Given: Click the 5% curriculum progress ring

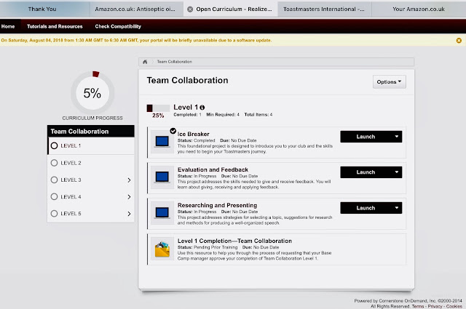Looking at the screenshot, I should 92,93.
